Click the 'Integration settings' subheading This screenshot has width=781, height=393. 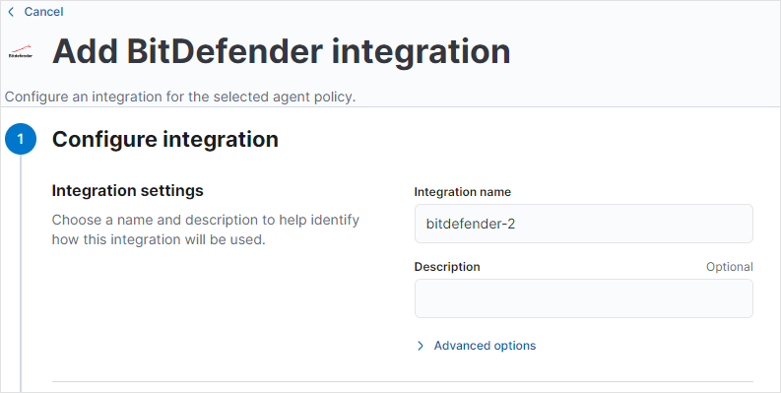click(x=127, y=191)
